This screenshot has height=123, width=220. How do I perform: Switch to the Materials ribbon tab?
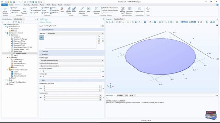point(35,5)
